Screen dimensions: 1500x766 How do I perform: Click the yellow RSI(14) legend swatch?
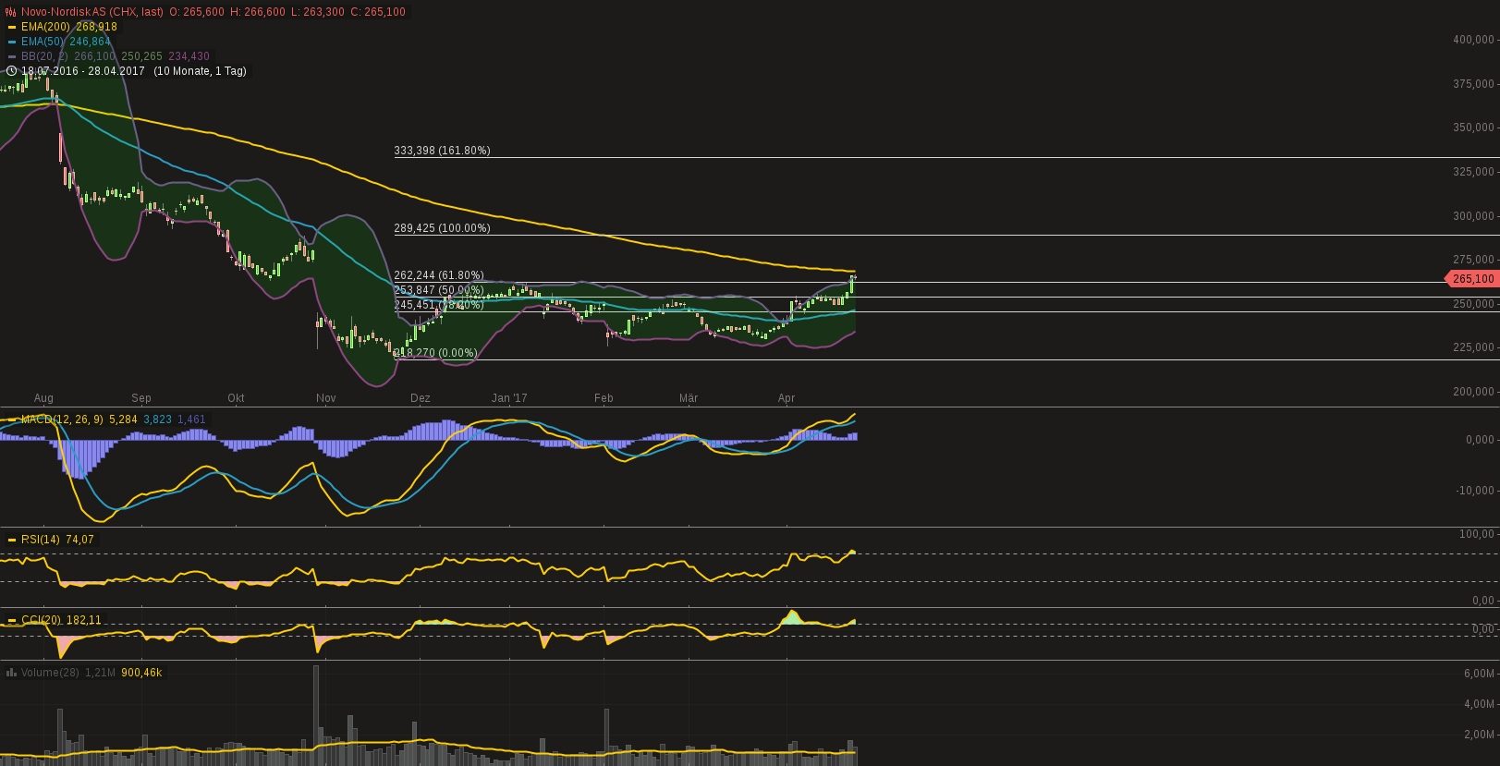12,540
